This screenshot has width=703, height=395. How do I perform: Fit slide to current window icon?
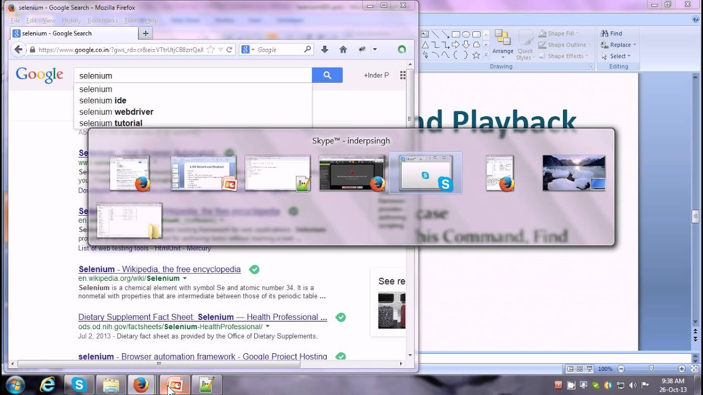tap(694, 369)
